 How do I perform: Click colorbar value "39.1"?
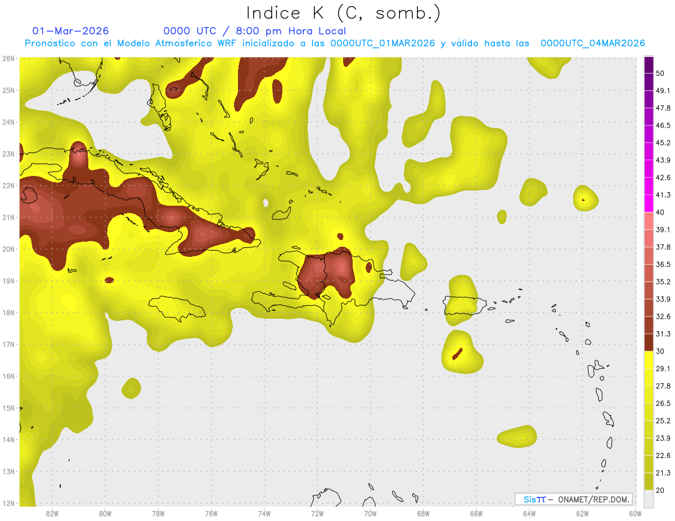pyautogui.click(x=663, y=229)
